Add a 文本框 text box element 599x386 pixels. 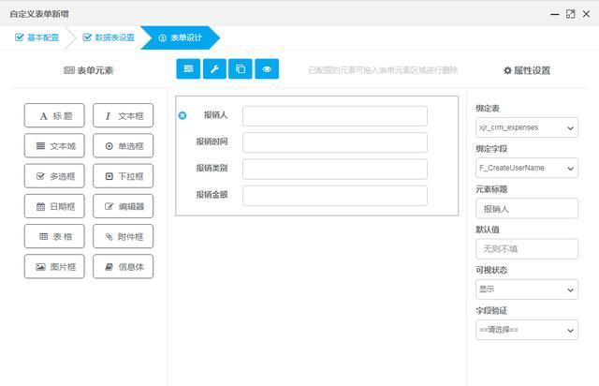[x=123, y=115]
